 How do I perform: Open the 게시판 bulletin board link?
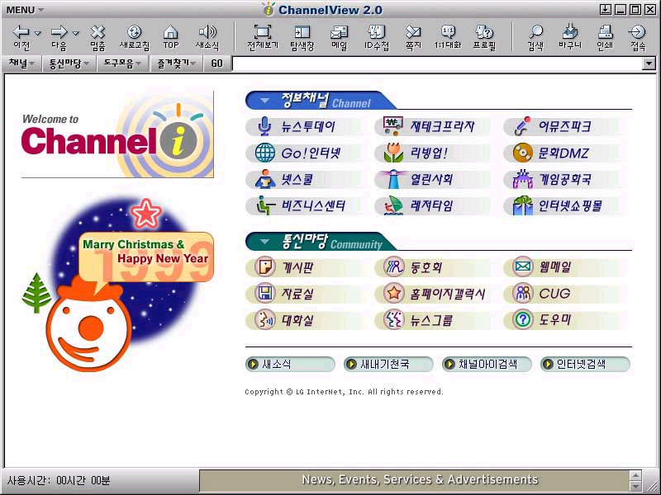point(297,266)
